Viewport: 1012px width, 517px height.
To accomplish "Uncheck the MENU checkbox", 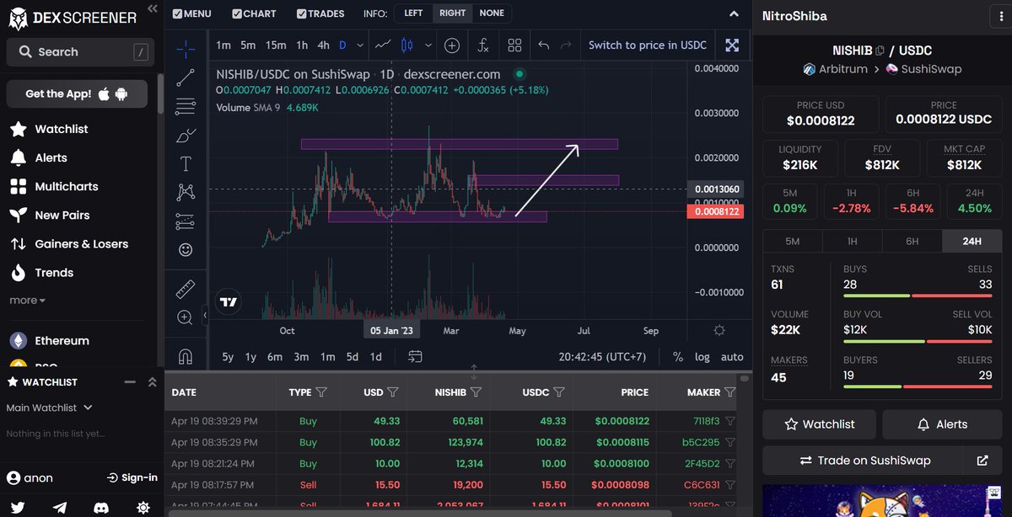I will click(176, 13).
